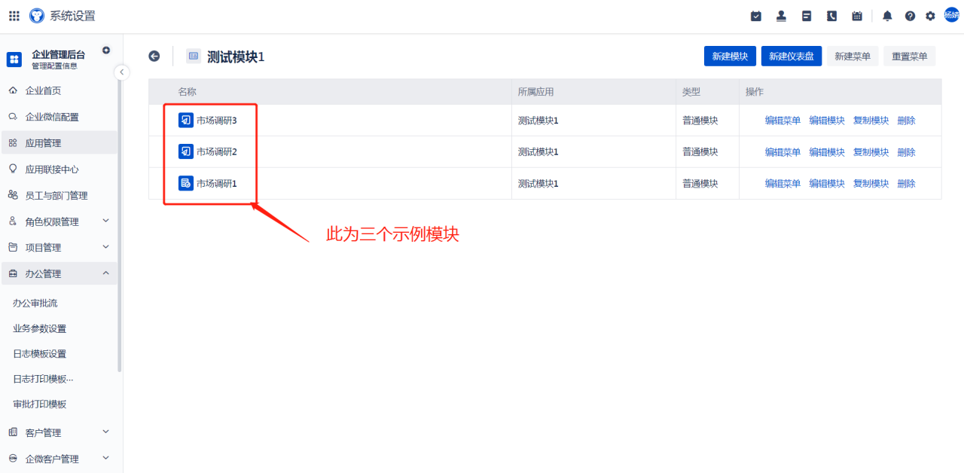Image resolution: width=964 pixels, height=473 pixels.
Task: Click the 市场调研3 module icon
Action: [x=186, y=120]
